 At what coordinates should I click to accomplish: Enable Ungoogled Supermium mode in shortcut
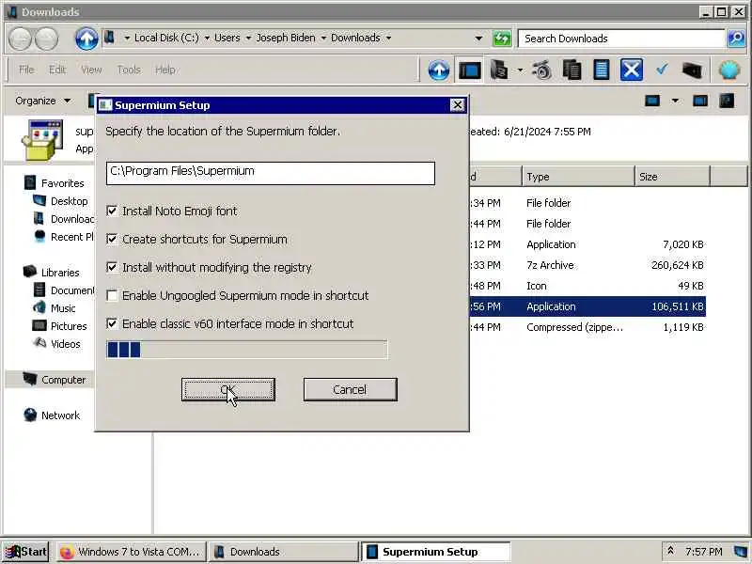tap(112, 295)
